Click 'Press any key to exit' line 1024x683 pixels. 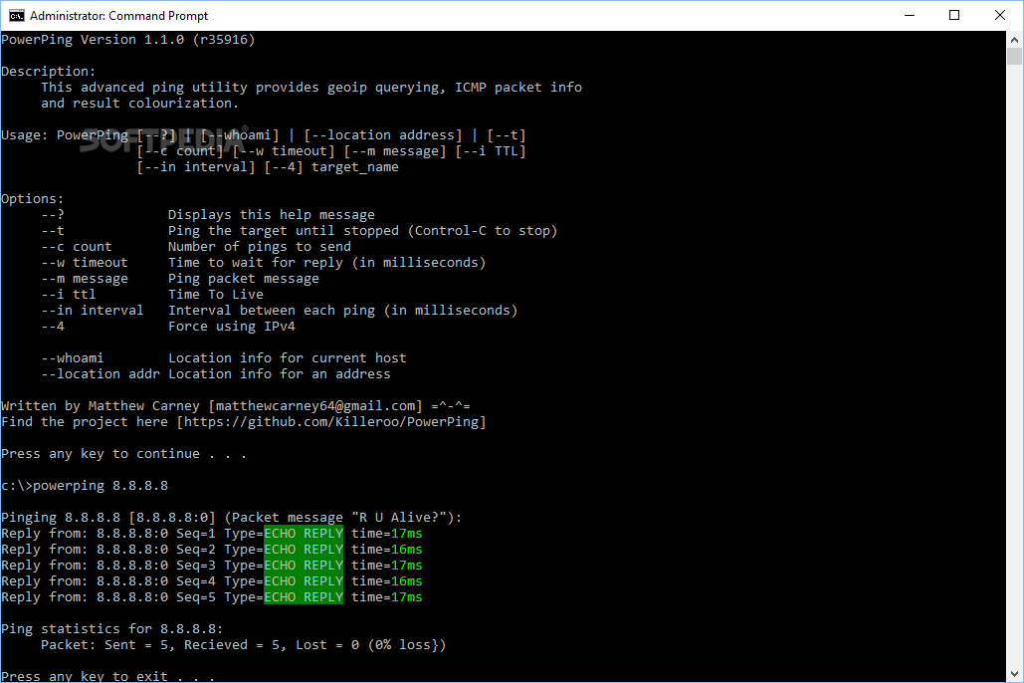click(108, 676)
